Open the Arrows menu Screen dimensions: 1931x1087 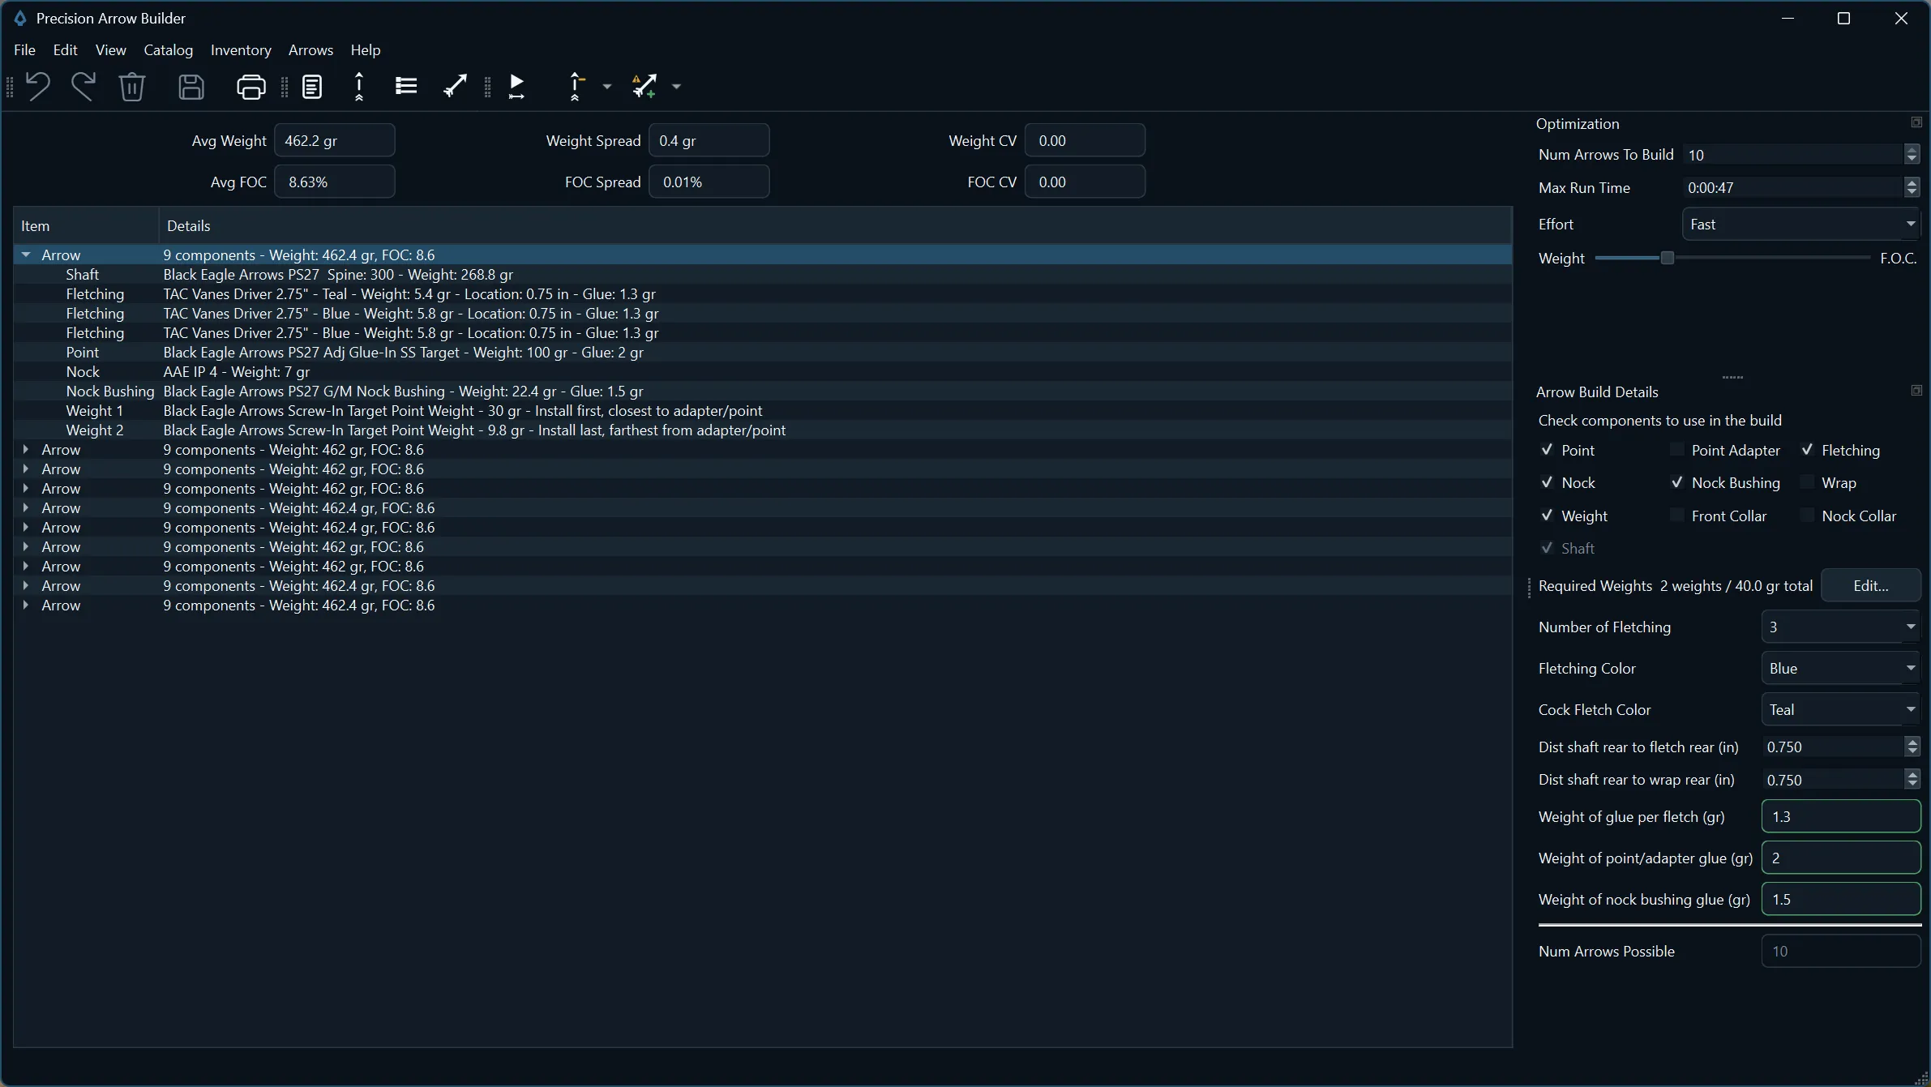pyautogui.click(x=310, y=49)
